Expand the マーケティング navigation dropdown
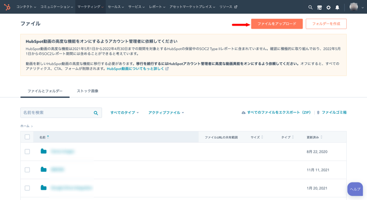The image size is (367, 200). pyautogui.click(x=90, y=7)
